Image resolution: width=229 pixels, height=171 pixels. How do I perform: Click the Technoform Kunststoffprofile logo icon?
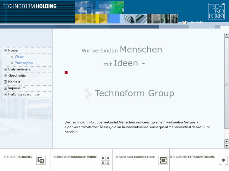(105, 160)
